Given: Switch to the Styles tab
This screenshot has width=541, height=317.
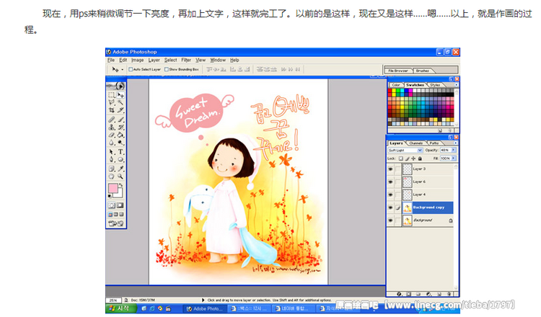Looking at the screenshot, I should pyautogui.click(x=435, y=85).
